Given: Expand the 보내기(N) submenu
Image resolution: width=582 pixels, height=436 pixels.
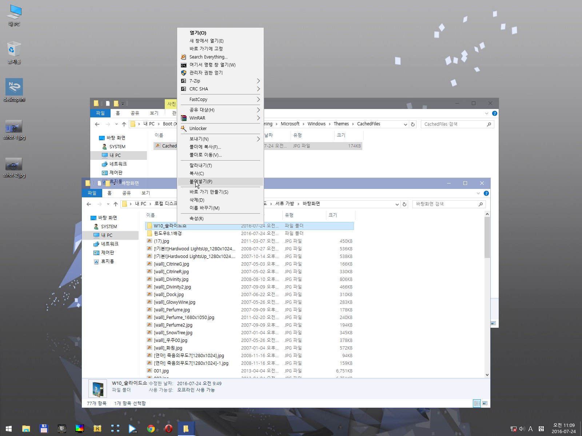Looking at the screenshot, I should [x=220, y=139].
